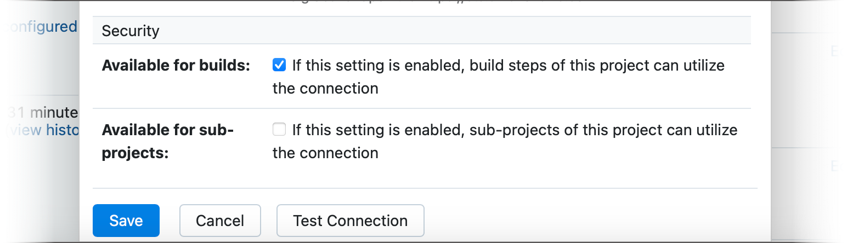Click "the connection" text under the sub-projects description
This screenshot has height=243, width=847.
pos(325,153)
